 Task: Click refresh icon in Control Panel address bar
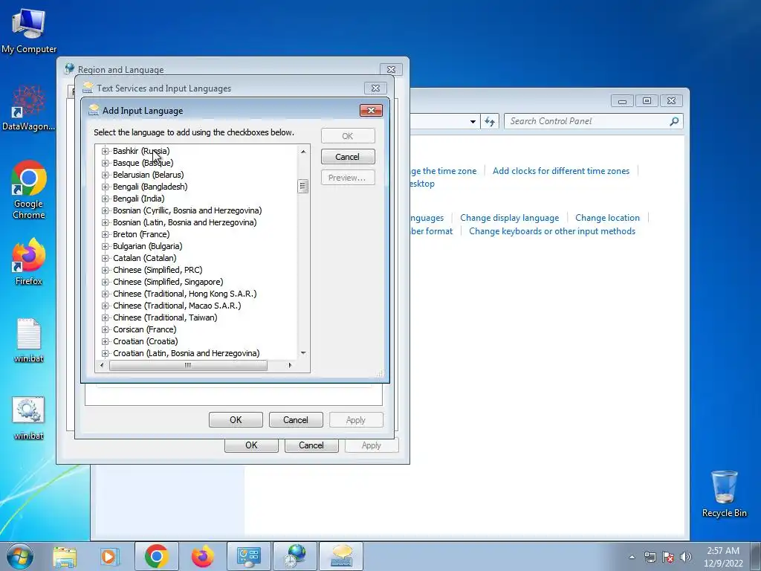pyautogui.click(x=490, y=121)
